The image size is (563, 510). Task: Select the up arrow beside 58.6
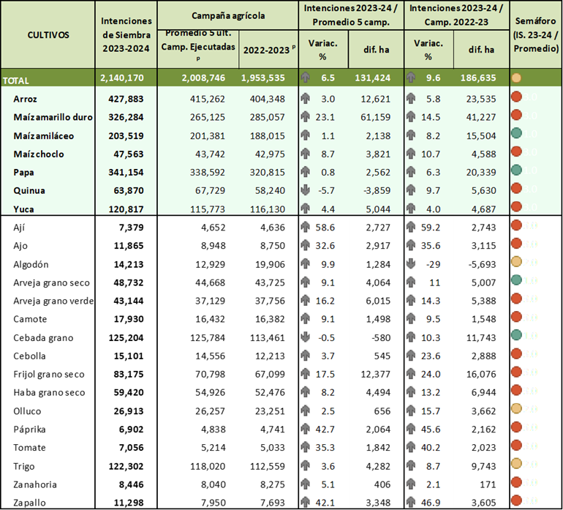pyautogui.click(x=306, y=226)
